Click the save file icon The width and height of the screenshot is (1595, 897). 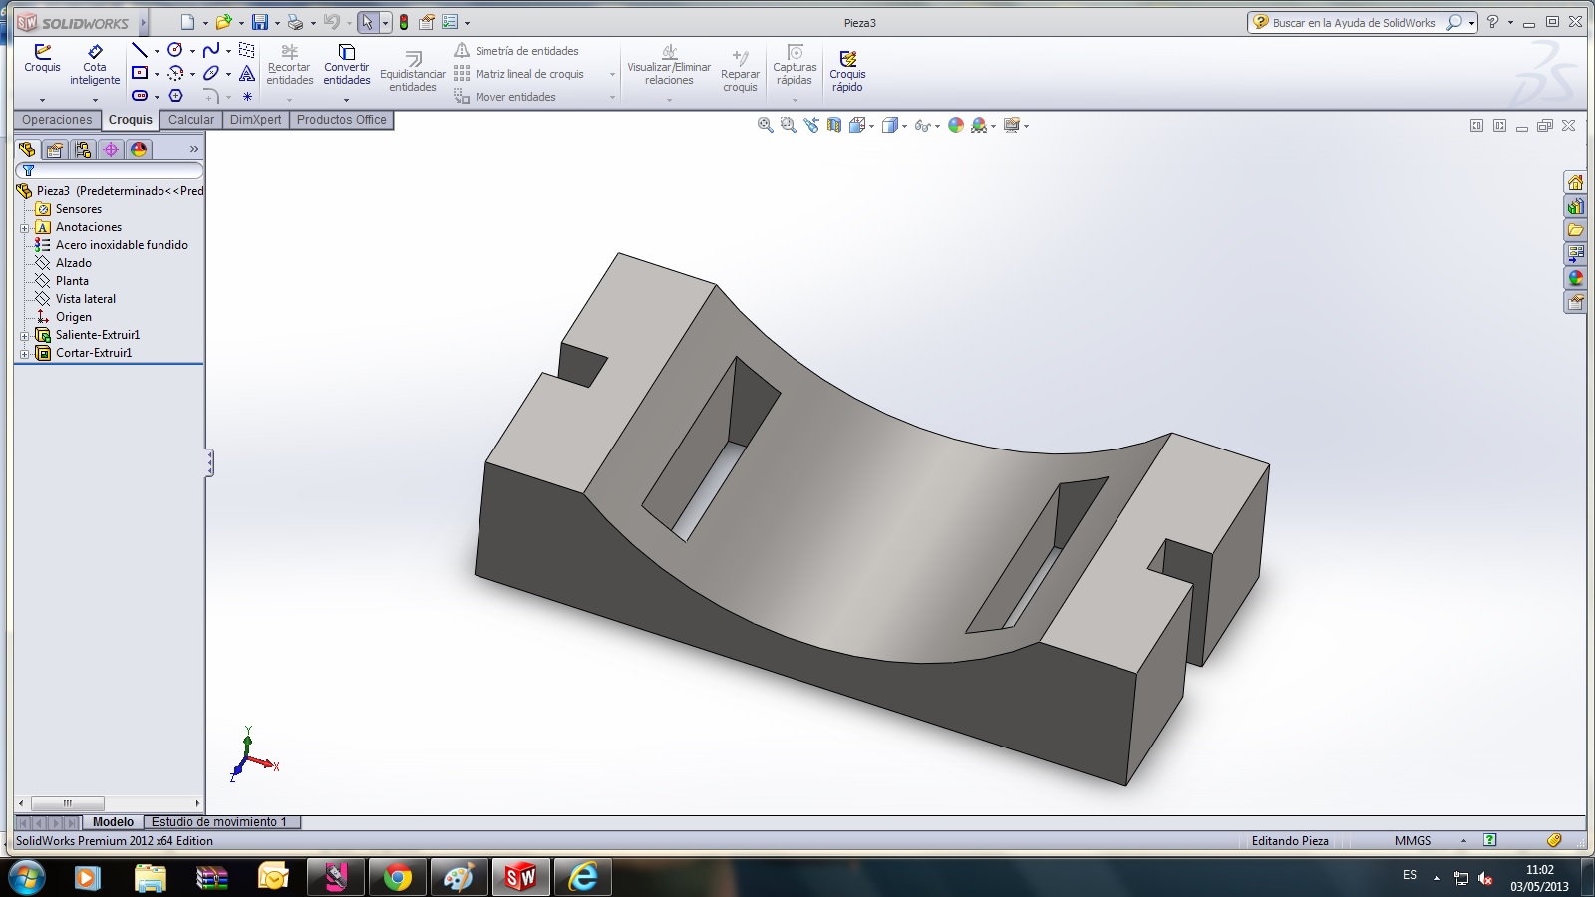point(259,22)
